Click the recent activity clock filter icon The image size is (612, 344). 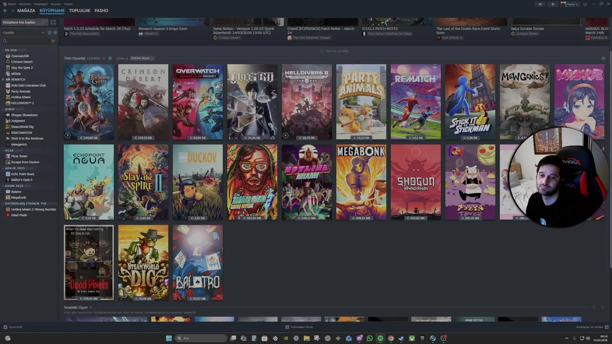click(49, 32)
